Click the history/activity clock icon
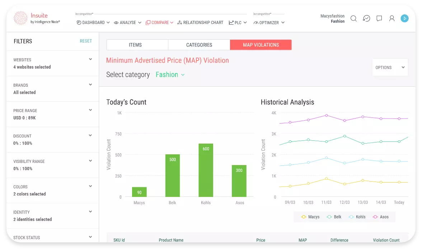The height and width of the screenshot is (251, 422). tap(366, 18)
